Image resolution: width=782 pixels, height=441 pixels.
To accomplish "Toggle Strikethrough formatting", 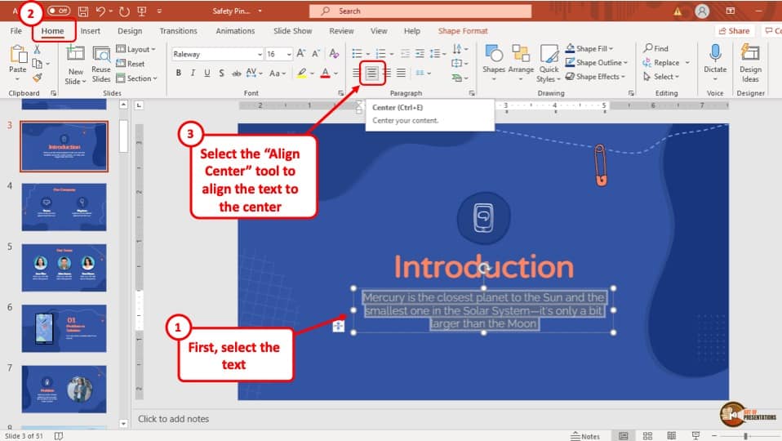I will (237, 73).
